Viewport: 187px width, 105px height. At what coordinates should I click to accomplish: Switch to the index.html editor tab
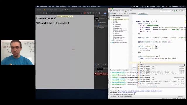point(143,13)
